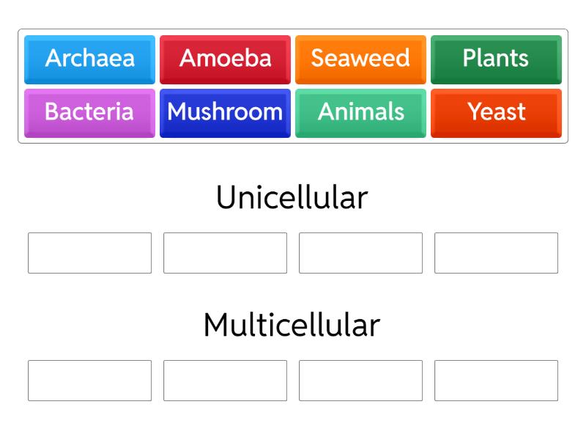This screenshot has width=586, height=440.
Task: Select the Archaea tile
Action: 89,59
